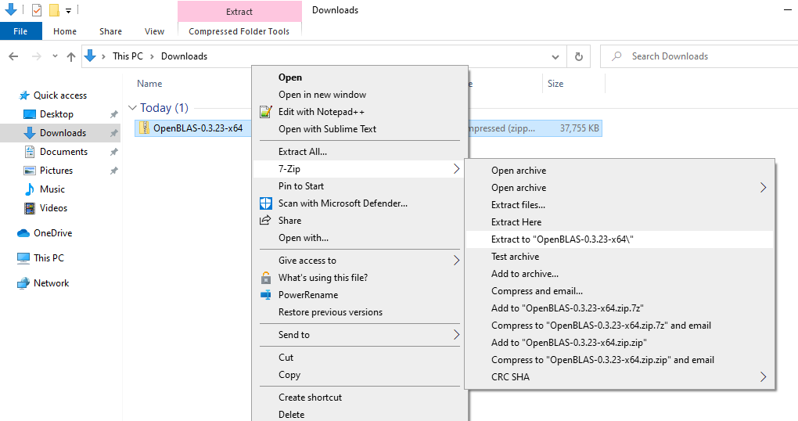Click the Downloads arrow icon in sidebar

[x=30, y=133]
